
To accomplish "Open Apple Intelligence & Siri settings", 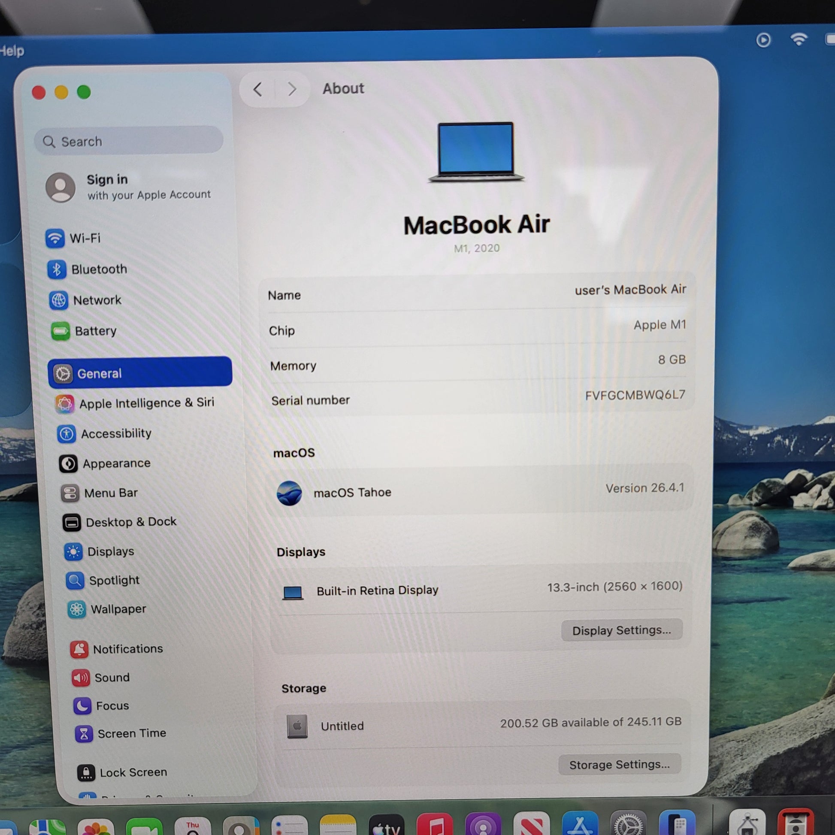I will (x=146, y=403).
